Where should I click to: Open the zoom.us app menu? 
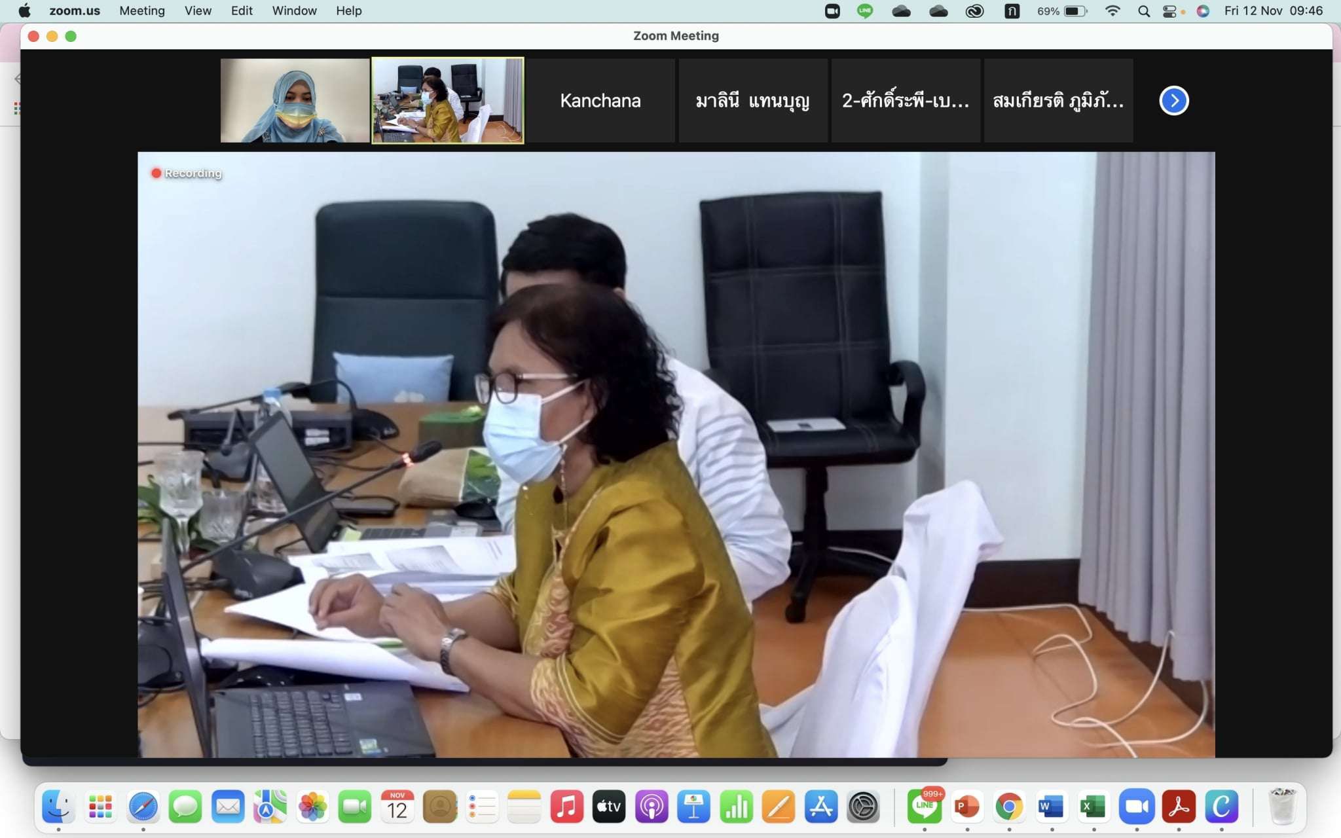point(75,10)
